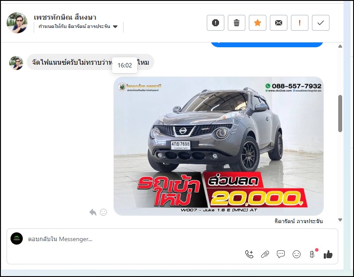This screenshot has width=354, height=277.
Task: Click the scroll up arrow in chat
Action: tap(340, 46)
